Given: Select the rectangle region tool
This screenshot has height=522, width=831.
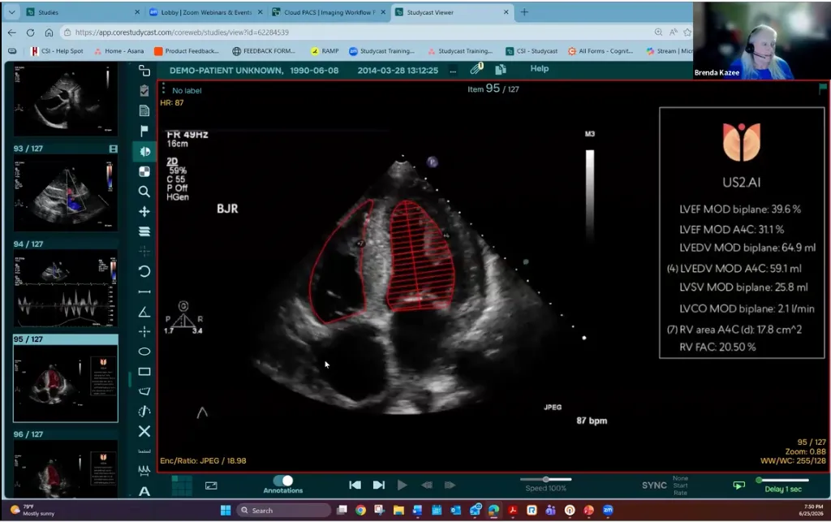Looking at the screenshot, I should coord(144,372).
